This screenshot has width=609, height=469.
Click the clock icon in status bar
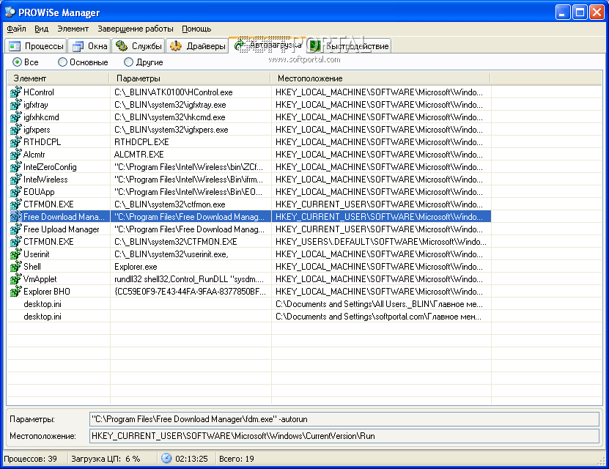tap(166, 458)
